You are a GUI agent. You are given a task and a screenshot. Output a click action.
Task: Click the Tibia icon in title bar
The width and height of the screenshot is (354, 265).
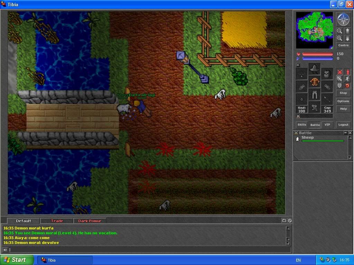[3, 4]
